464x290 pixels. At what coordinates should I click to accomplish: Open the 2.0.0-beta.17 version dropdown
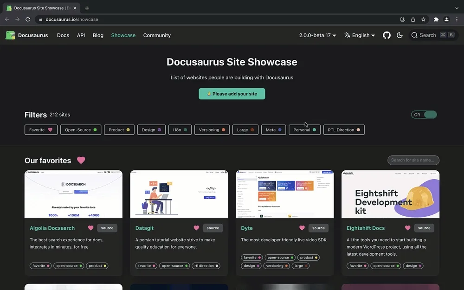click(x=317, y=35)
